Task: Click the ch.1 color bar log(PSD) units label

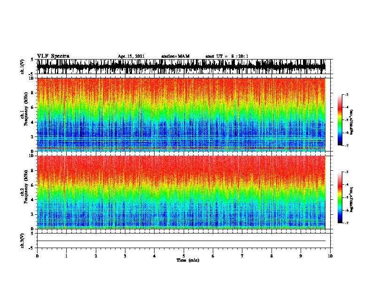Action: 352,122
